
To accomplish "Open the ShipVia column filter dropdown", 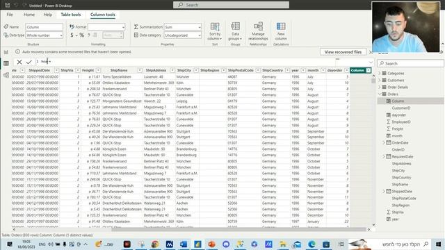I will pyautogui.click(x=78, y=70).
